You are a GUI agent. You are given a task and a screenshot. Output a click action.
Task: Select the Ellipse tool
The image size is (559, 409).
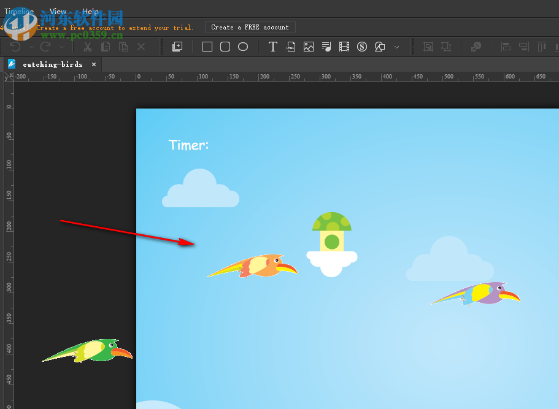coord(242,46)
